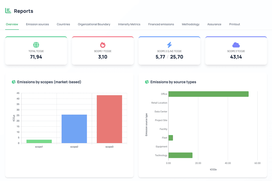272x181 pixels.
Task: Go to Intensity Metrics tab
Action: coord(129,24)
